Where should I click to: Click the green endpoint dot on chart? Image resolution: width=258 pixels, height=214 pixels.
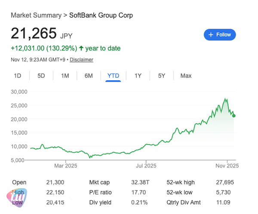[234, 115]
